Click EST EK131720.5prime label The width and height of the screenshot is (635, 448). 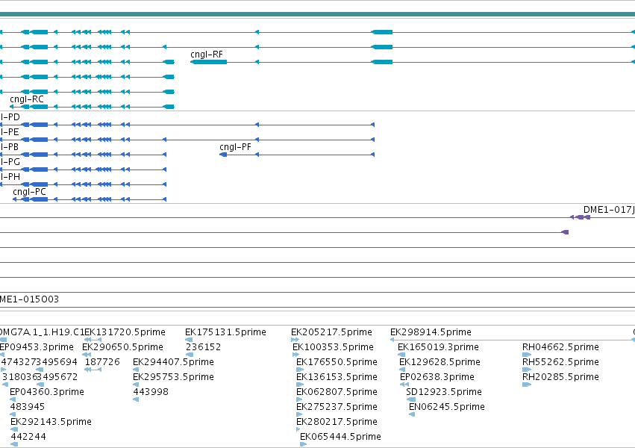(125, 332)
